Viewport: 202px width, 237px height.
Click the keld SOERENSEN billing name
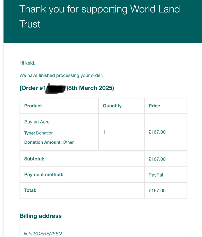point(43,234)
